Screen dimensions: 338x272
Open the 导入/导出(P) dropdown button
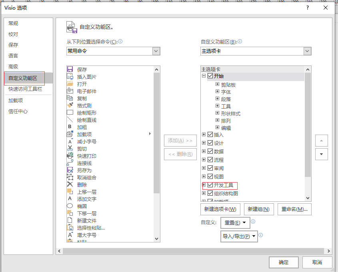click(x=239, y=236)
